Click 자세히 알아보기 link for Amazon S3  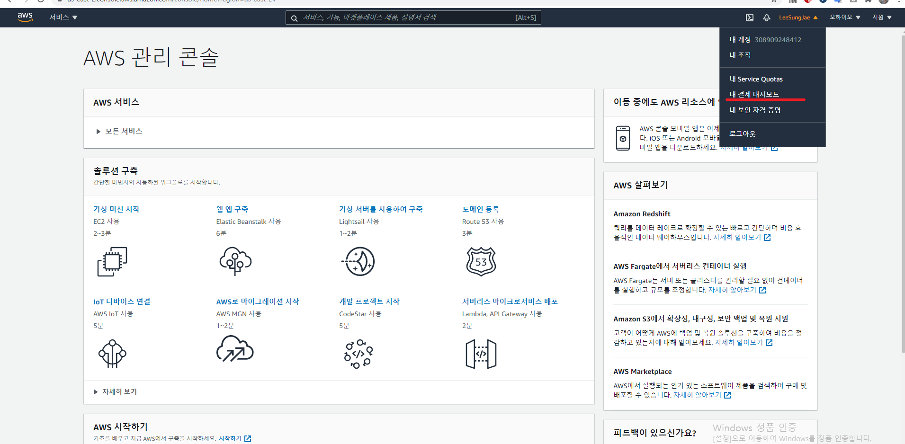coord(739,343)
